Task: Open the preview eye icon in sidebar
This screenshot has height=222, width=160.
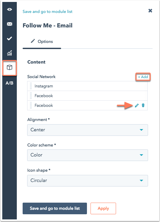Action: (9, 9)
